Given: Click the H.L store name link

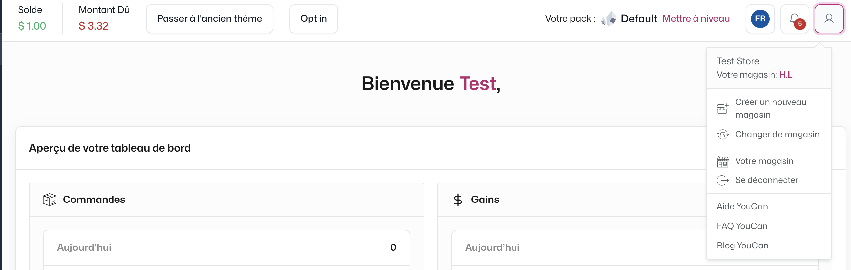Looking at the screenshot, I should 785,75.
